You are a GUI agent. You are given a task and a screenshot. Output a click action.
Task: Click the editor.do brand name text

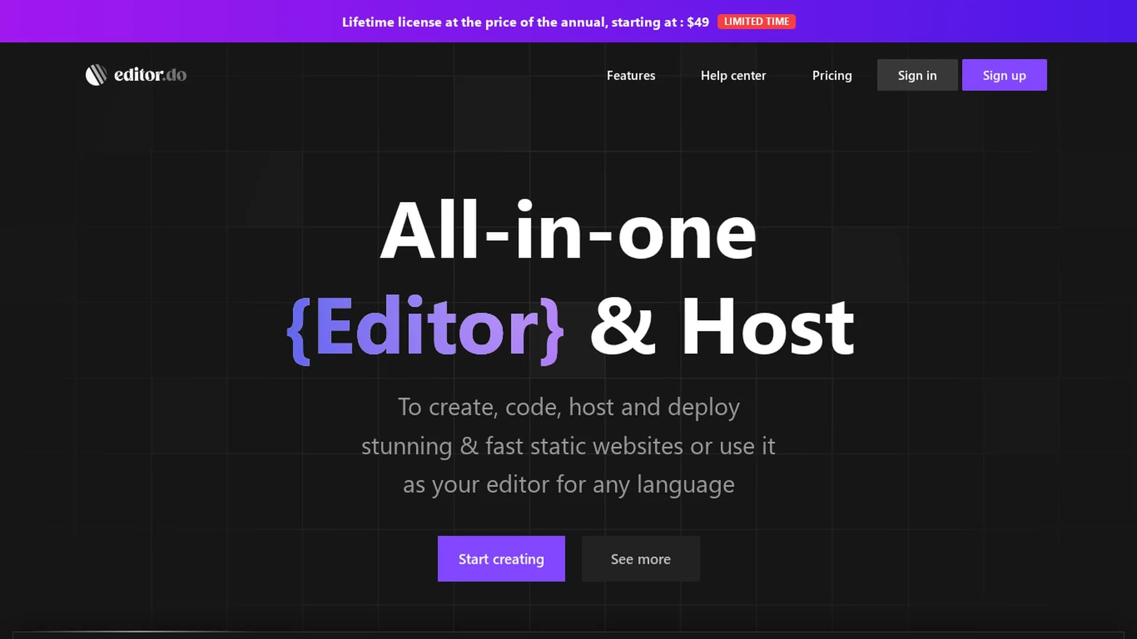click(150, 75)
